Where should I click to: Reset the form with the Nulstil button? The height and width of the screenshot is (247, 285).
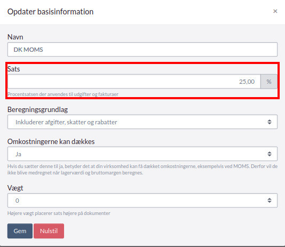point(49,231)
